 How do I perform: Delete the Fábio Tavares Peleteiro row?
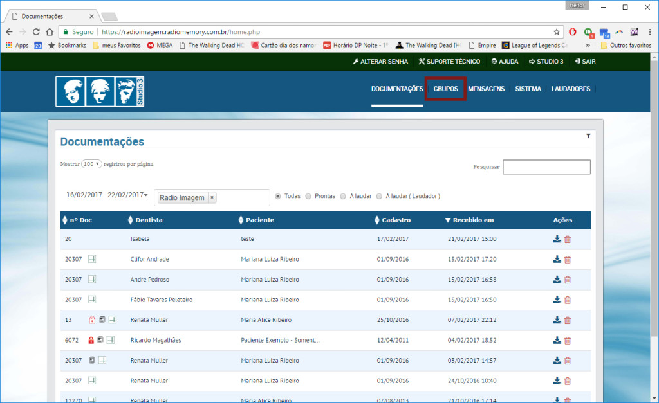click(568, 300)
